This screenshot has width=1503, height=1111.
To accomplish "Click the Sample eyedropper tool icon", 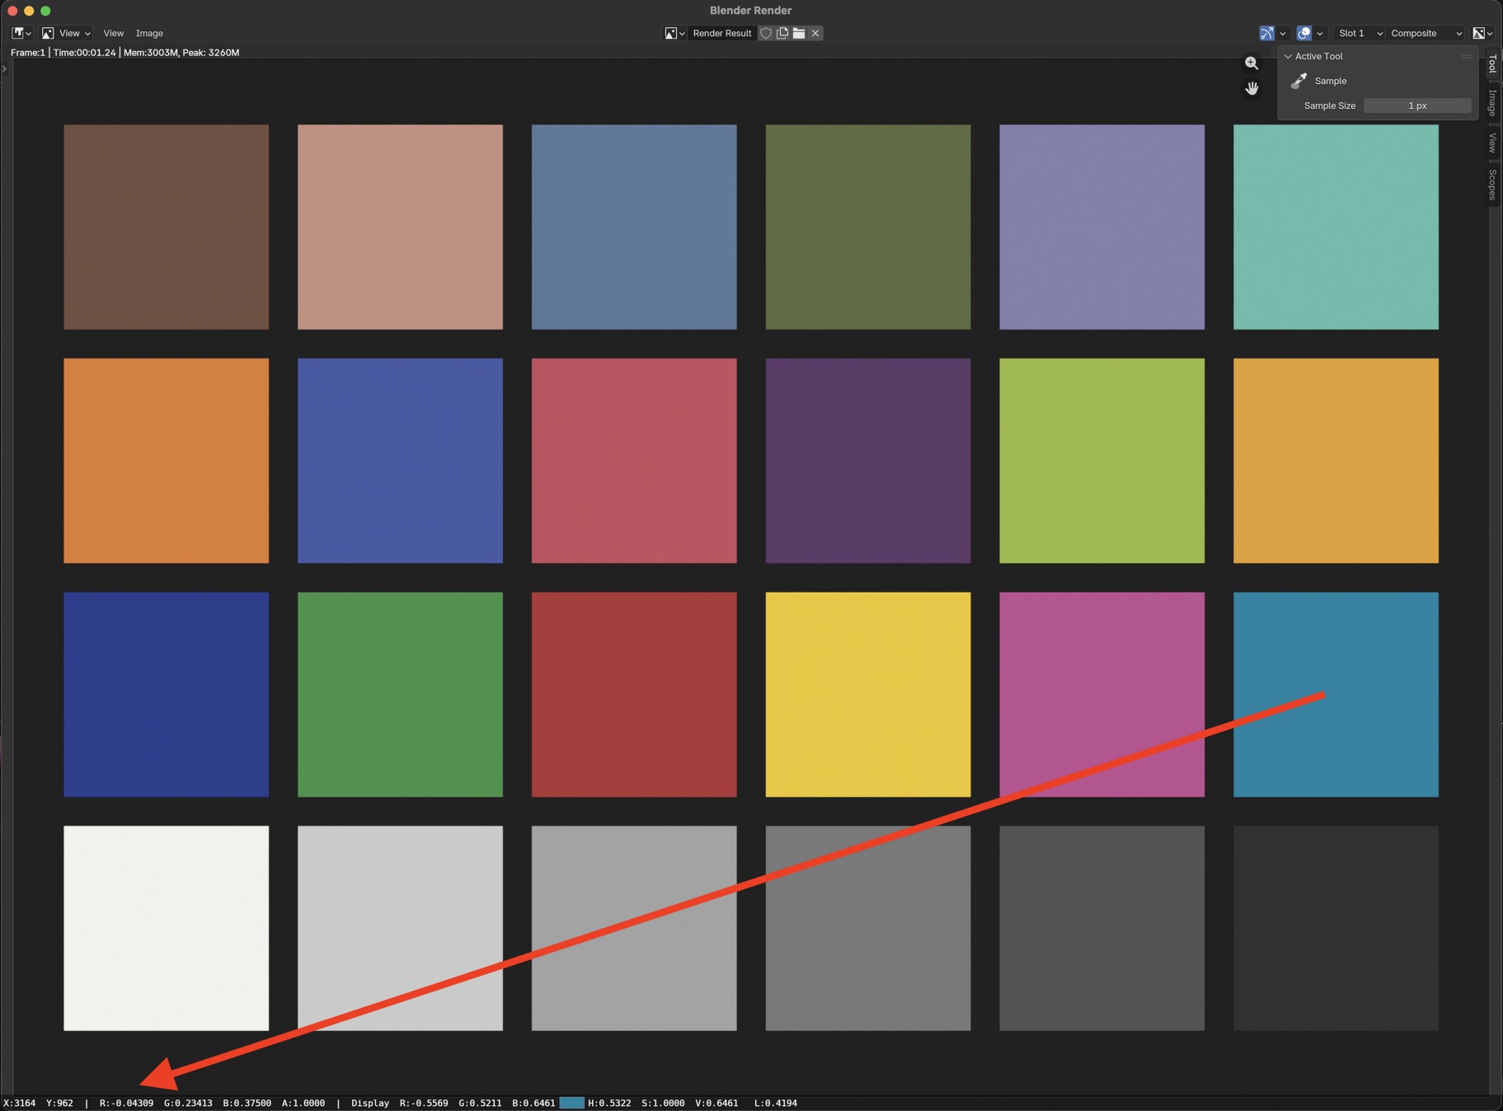I will [x=1299, y=81].
